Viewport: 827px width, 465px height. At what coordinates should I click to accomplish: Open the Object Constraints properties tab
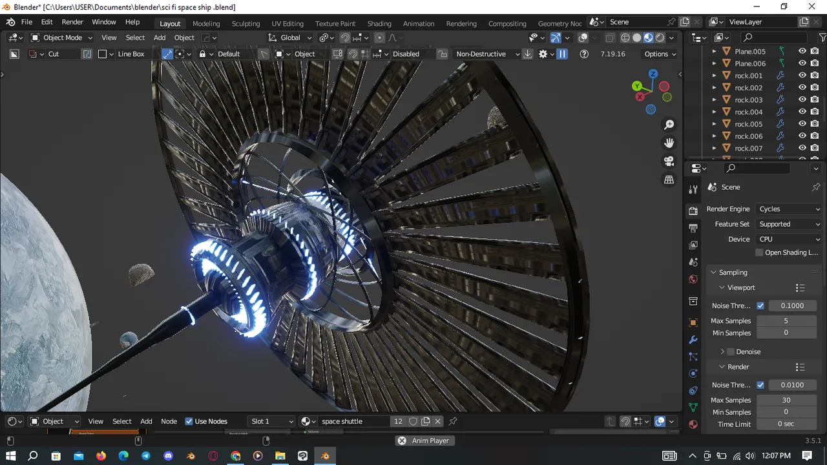(x=693, y=391)
